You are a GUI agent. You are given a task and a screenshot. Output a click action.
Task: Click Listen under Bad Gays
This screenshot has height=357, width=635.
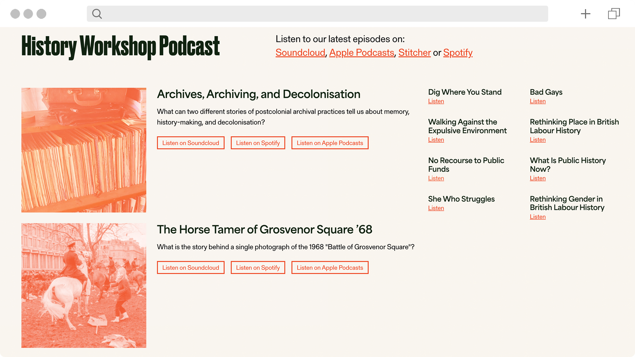(537, 101)
